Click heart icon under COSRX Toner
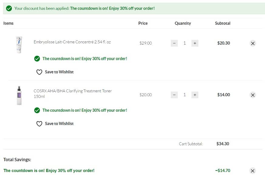The width and height of the screenshot is (265, 182). tap(39, 124)
